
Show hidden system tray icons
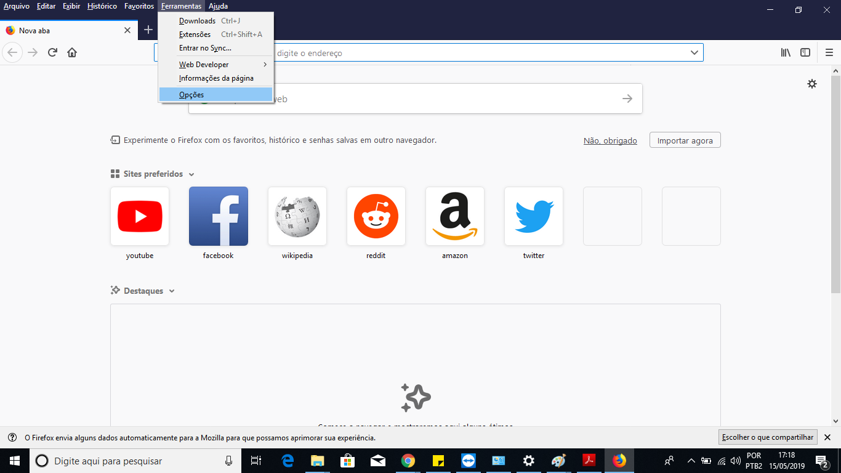(691, 461)
